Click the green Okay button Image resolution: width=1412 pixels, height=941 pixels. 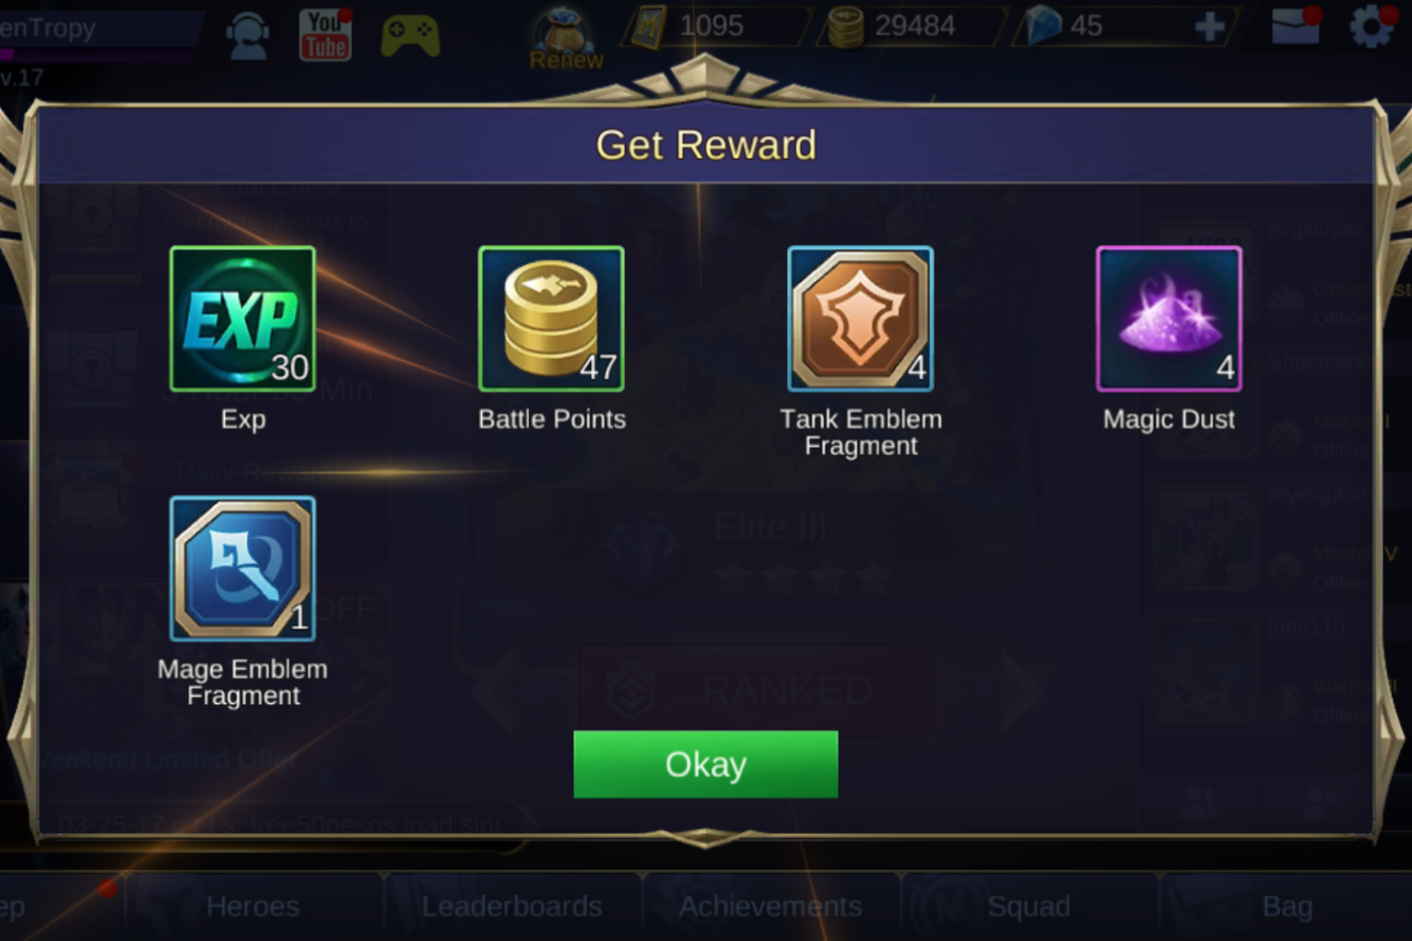[x=705, y=764]
